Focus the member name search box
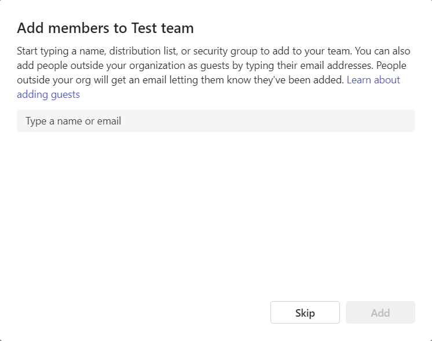 click(216, 120)
